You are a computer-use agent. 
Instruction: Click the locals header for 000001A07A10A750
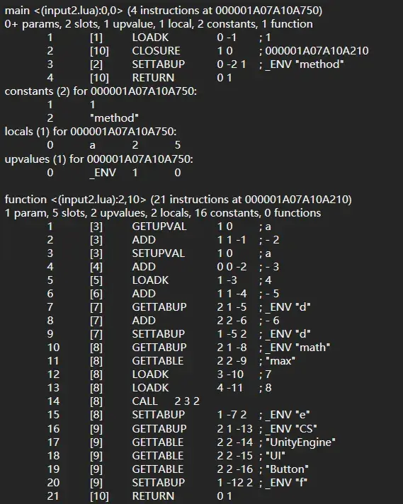[x=91, y=132]
